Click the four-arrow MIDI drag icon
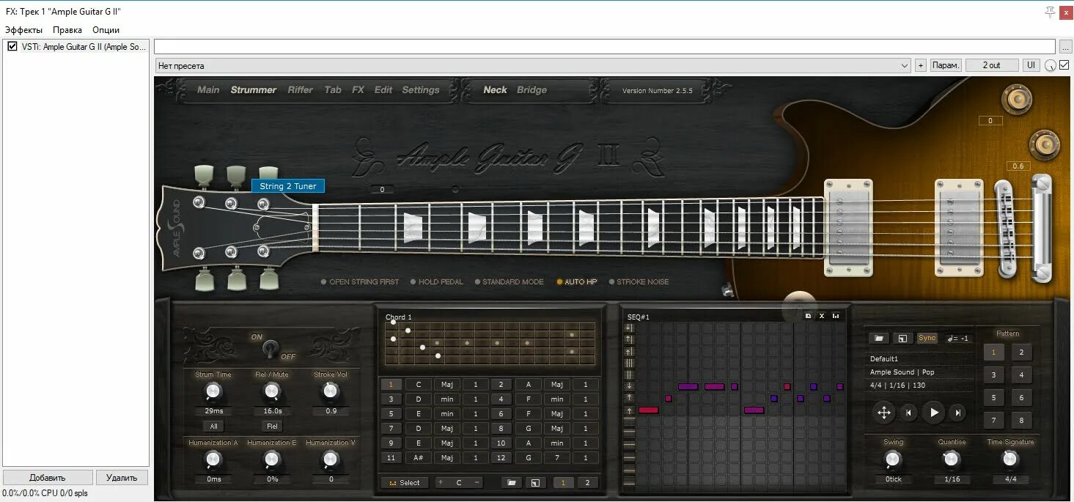Viewport: 1074px width, 502px height. (x=884, y=413)
